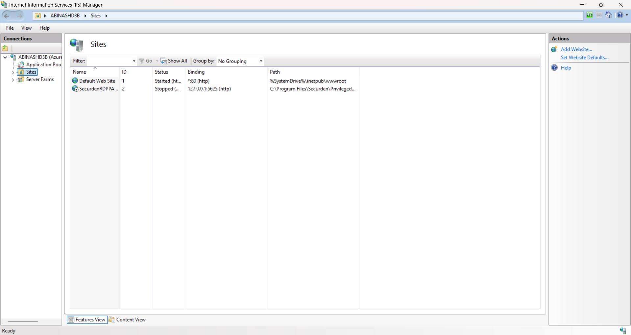Screen dimensions: 631x335
Task: Click ABINASHD3B in the address breadcrumb
Action: point(65,15)
